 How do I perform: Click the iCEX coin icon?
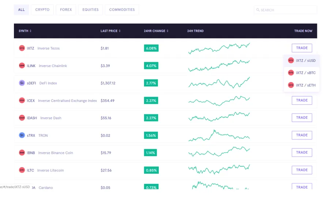22,100
